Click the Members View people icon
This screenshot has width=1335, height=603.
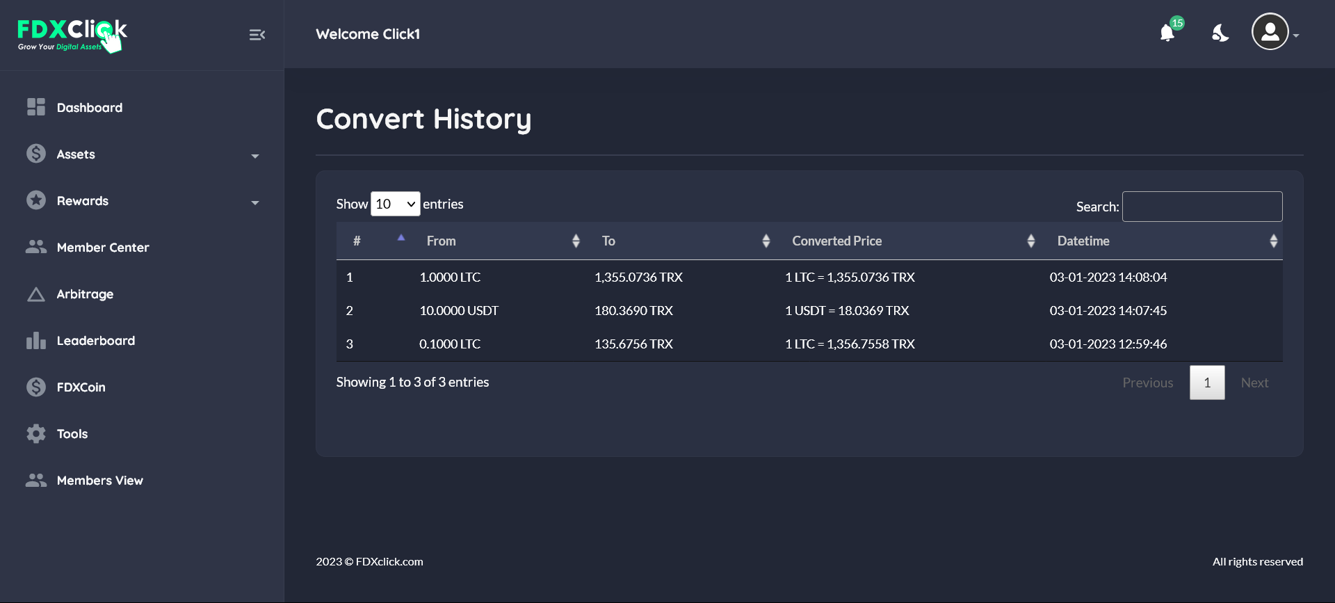[36, 481]
